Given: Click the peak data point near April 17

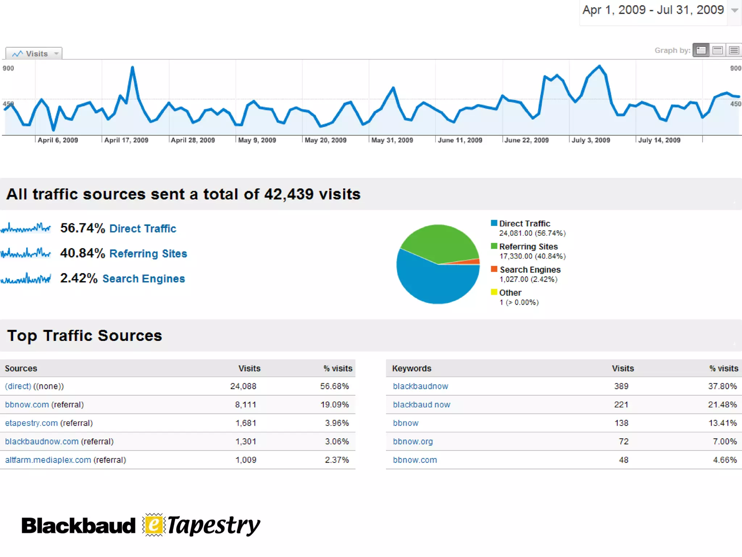Looking at the screenshot, I should (x=133, y=67).
